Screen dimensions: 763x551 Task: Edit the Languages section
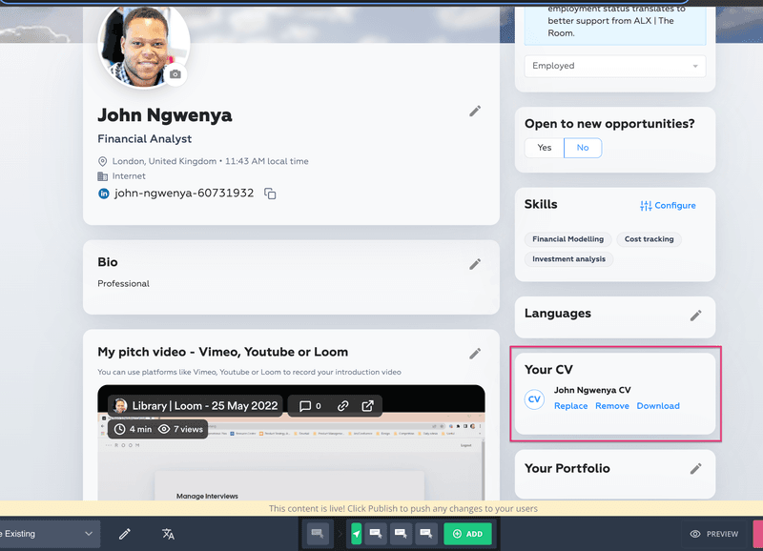(x=695, y=316)
